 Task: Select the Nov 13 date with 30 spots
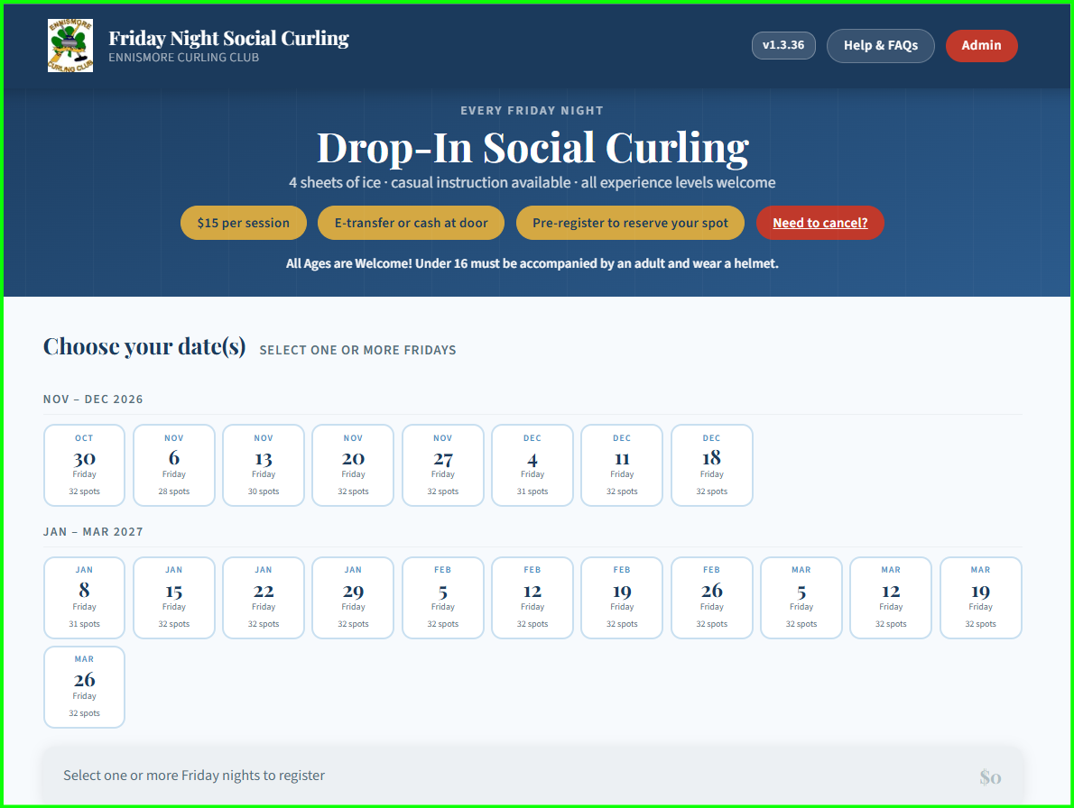click(x=264, y=465)
